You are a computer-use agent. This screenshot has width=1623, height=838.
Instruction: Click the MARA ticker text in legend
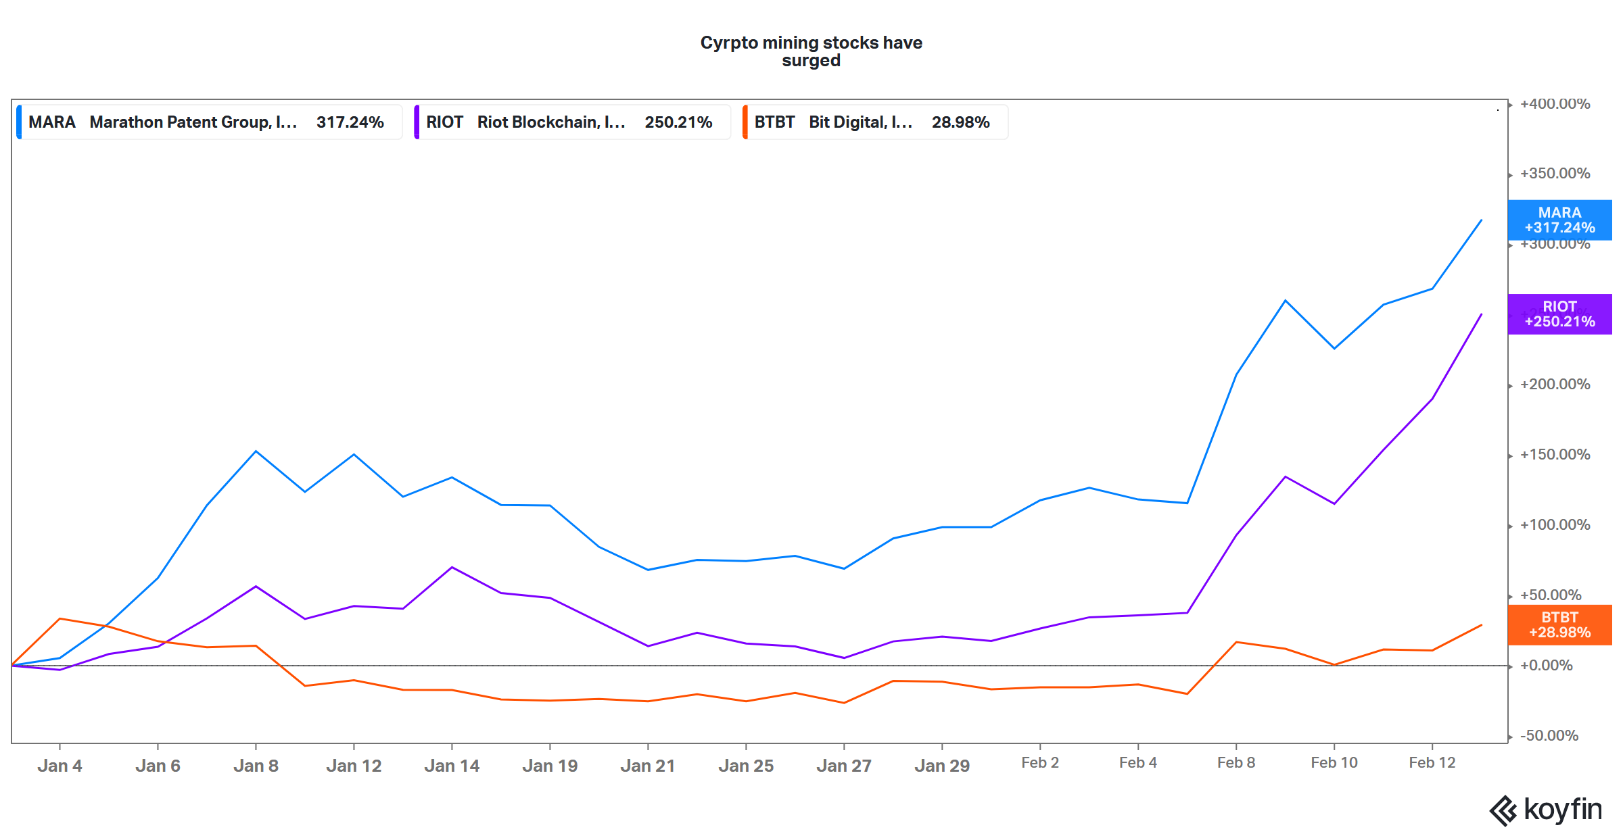(51, 122)
